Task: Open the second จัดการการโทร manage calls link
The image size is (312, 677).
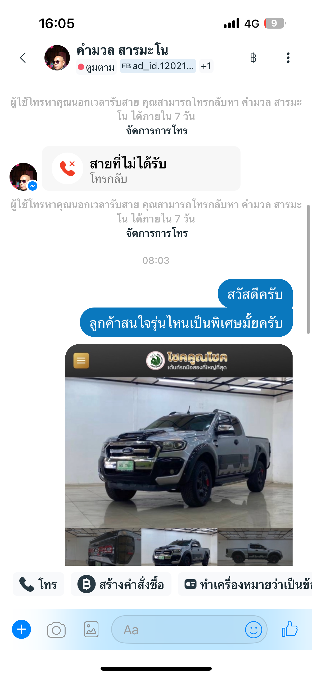Action: pyautogui.click(x=157, y=233)
